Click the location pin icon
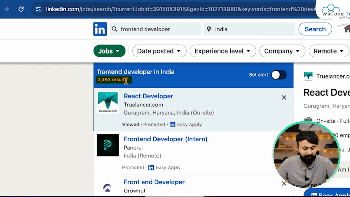This screenshot has height=197, width=350. [209, 29]
